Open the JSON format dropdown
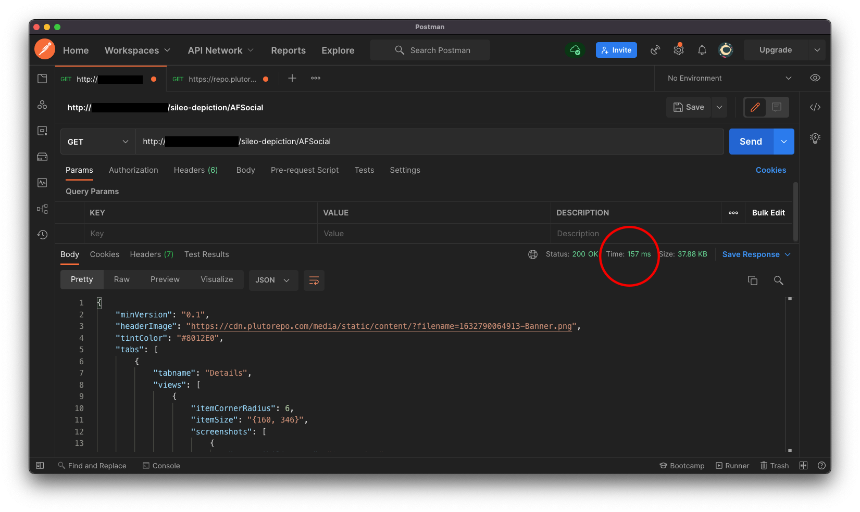 273,280
